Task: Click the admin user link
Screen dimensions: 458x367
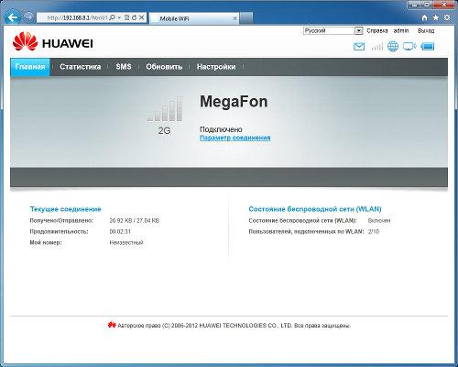Action: tap(401, 30)
